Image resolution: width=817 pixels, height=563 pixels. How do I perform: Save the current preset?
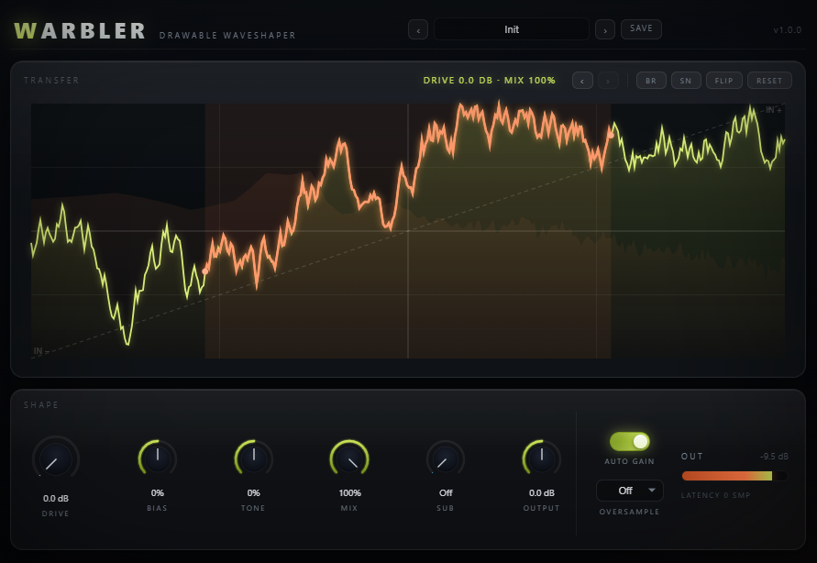click(641, 28)
